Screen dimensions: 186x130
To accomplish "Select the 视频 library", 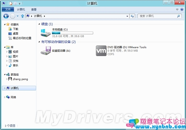I will pos(16,52).
